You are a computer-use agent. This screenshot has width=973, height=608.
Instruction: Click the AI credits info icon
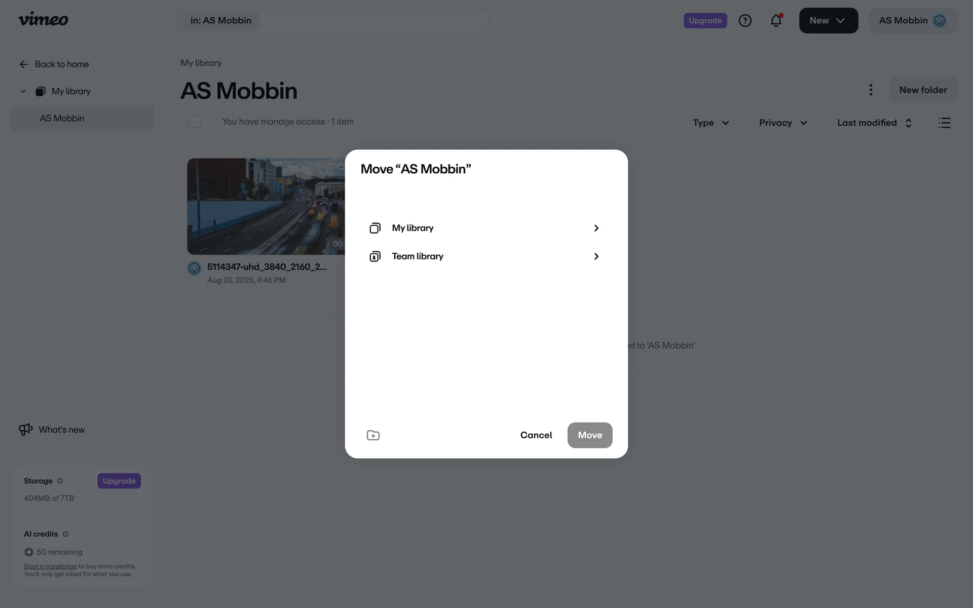pyautogui.click(x=65, y=534)
